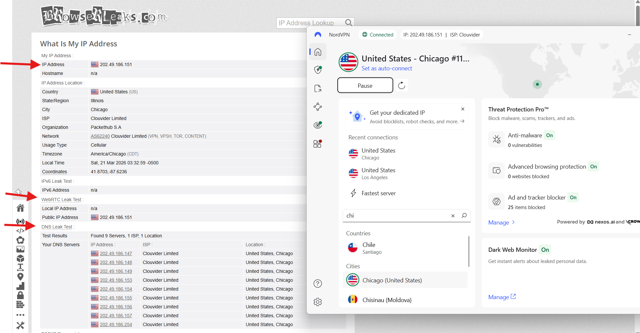Open DNS server 202.49.186.153 link
Viewport: 640px width, 333px height.
point(116,280)
